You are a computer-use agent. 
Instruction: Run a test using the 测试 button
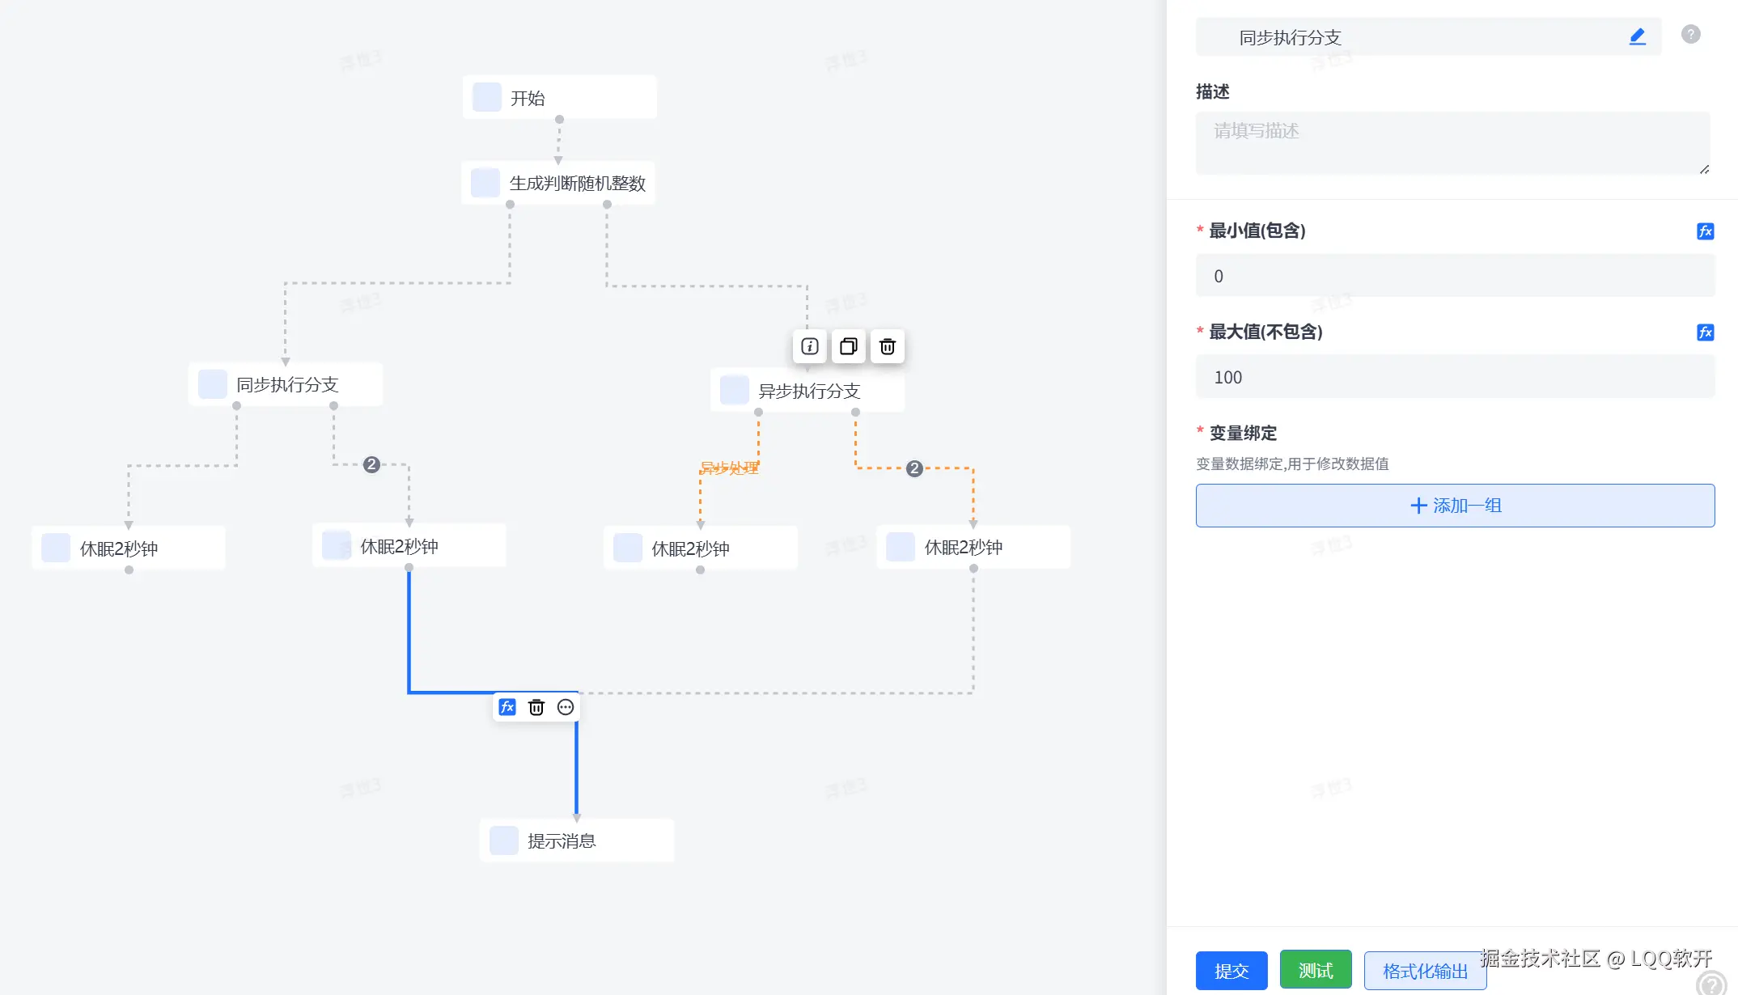pos(1315,968)
